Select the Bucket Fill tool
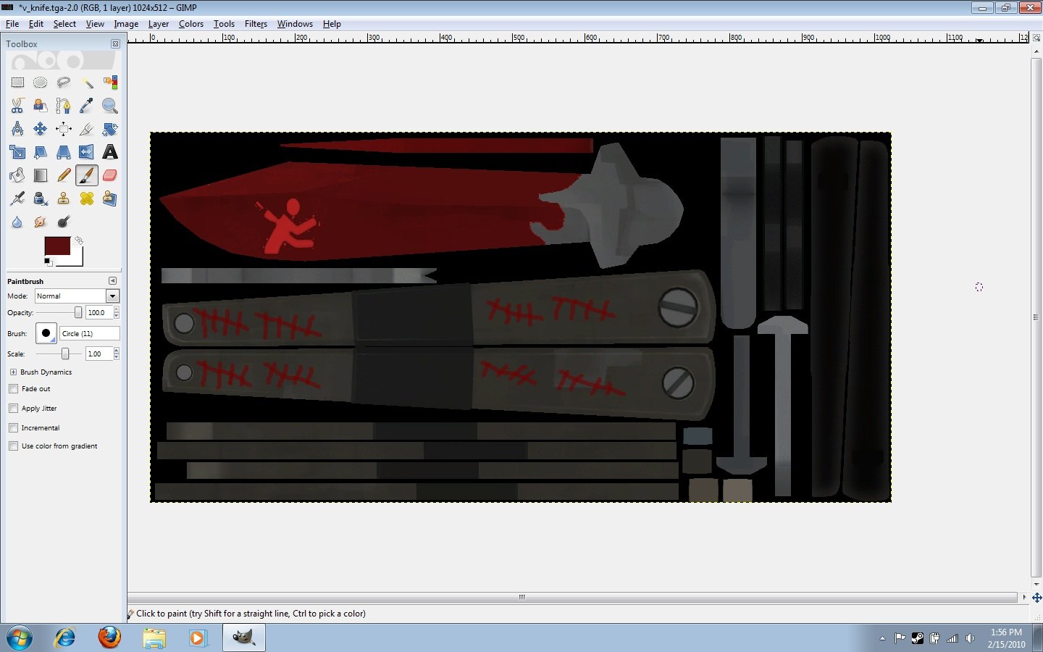The height and width of the screenshot is (652, 1043). click(x=17, y=175)
